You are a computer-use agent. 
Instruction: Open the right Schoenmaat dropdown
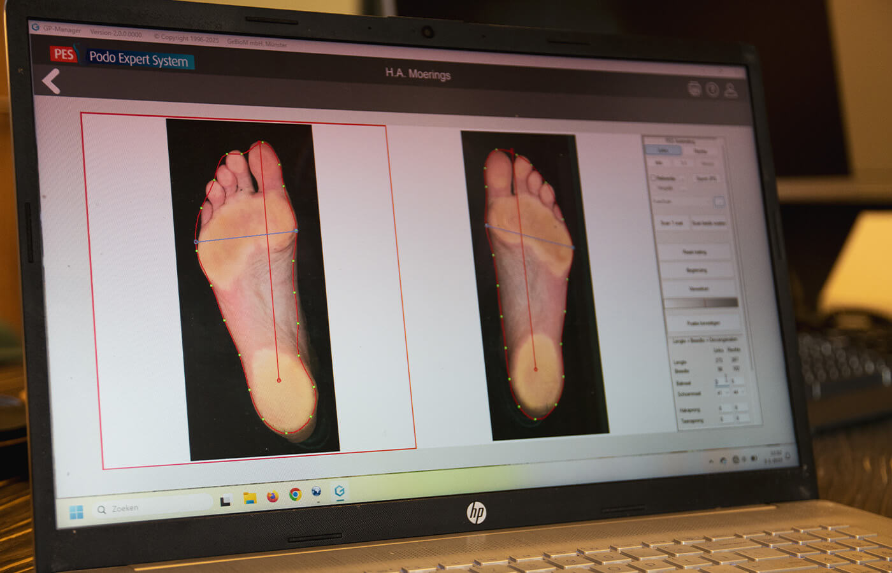[738, 393]
